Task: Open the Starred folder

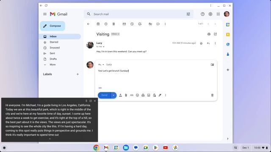Action: pyautogui.click(x=54, y=42)
